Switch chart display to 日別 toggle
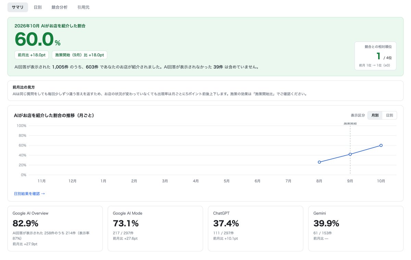The height and width of the screenshot is (260, 411). 389,115
